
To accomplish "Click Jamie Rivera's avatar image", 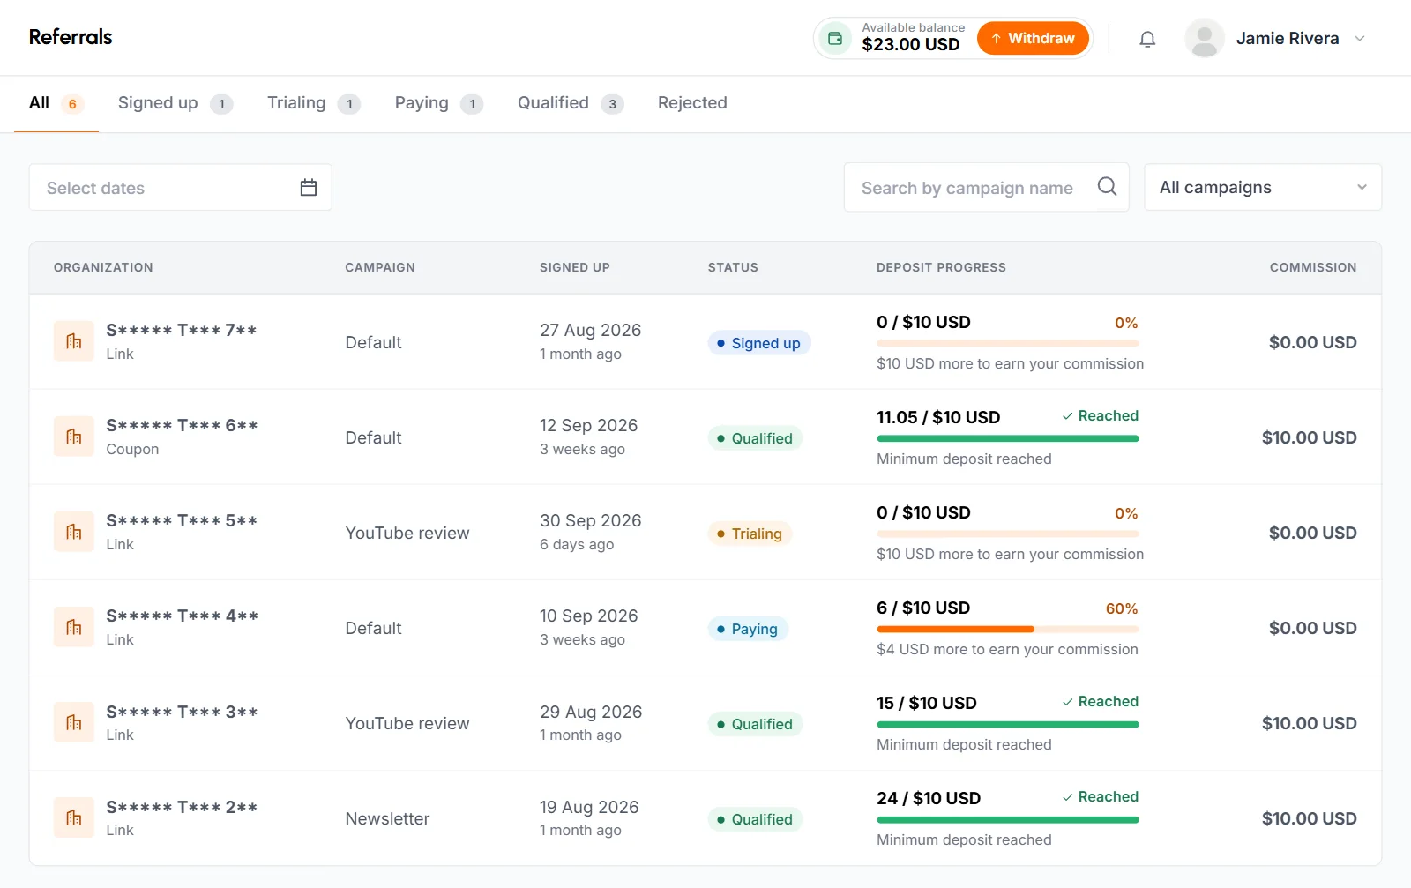I will (1205, 39).
